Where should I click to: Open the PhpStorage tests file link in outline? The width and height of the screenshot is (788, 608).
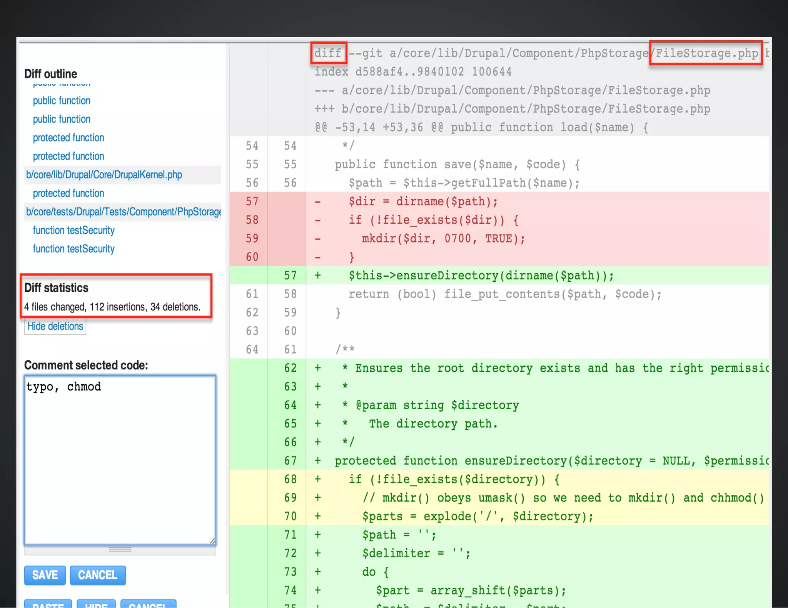point(123,212)
